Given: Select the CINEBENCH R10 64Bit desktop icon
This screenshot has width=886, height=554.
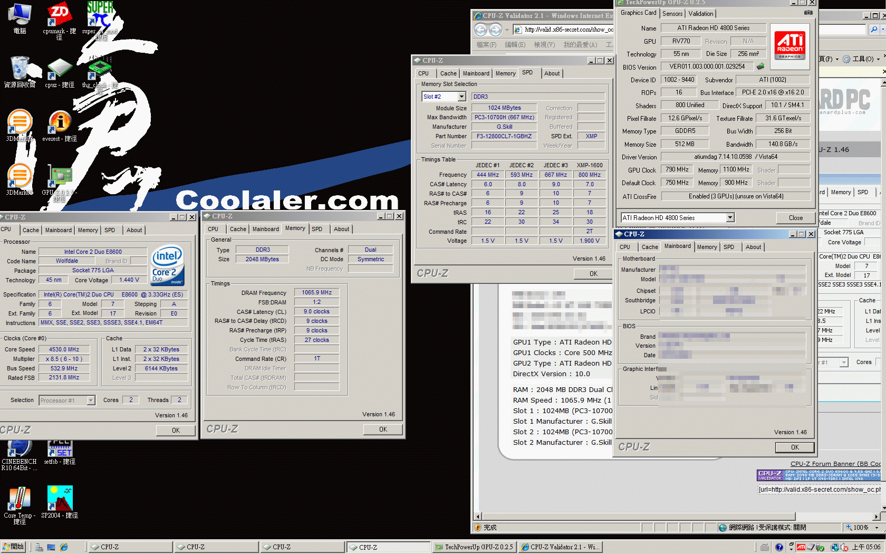Looking at the screenshot, I should coord(20,456).
